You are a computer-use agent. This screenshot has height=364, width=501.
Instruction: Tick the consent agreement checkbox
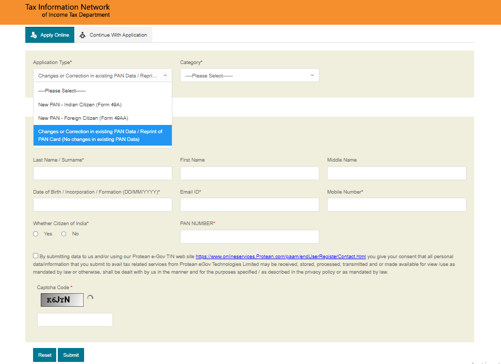(x=36, y=256)
